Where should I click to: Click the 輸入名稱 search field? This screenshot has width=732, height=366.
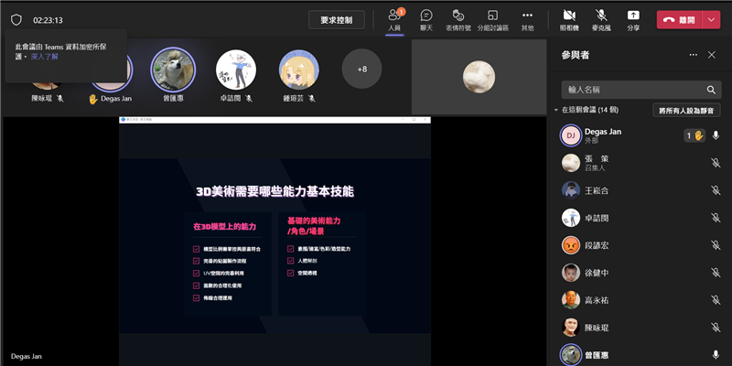point(631,90)
